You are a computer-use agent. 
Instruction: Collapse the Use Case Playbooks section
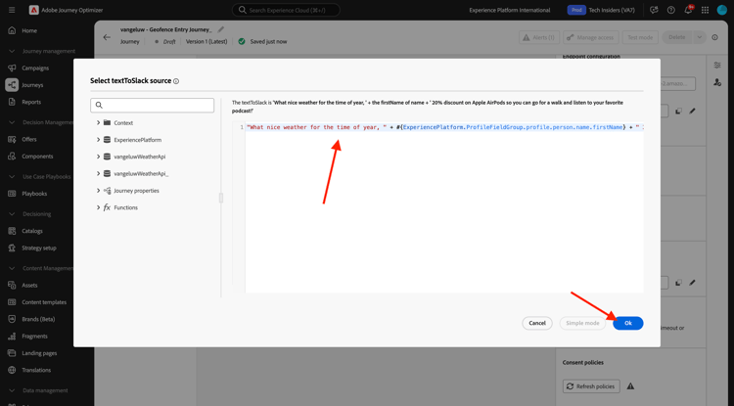(12, 177)
